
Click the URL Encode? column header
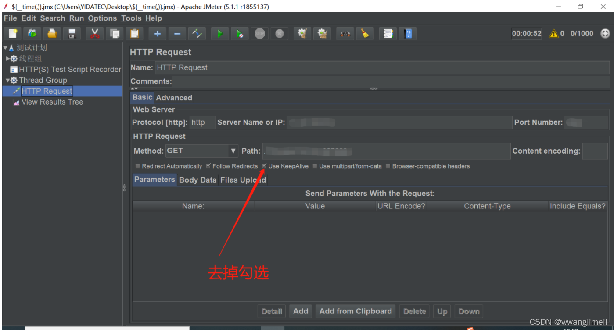401,206
